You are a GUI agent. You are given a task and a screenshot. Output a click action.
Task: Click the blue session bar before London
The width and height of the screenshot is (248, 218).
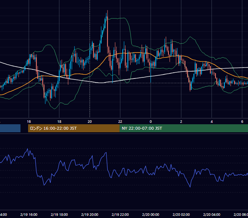pos(10,128)
